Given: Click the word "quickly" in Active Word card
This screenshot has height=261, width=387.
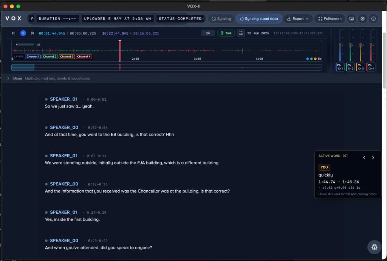Looking at the screenshot, I should point(325,175).
